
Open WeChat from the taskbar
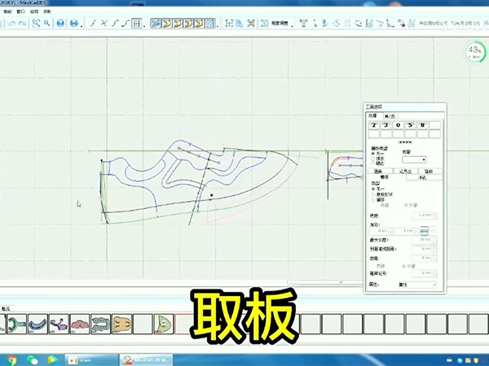tap(33, 360)
